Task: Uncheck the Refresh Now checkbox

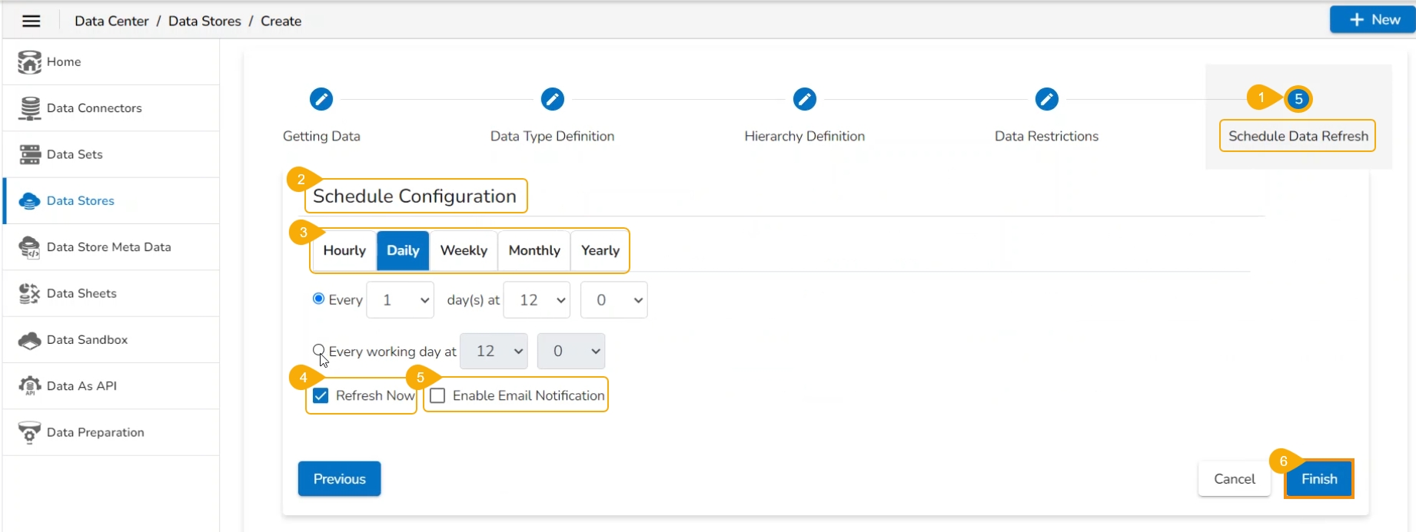Action: pos(321,396)
